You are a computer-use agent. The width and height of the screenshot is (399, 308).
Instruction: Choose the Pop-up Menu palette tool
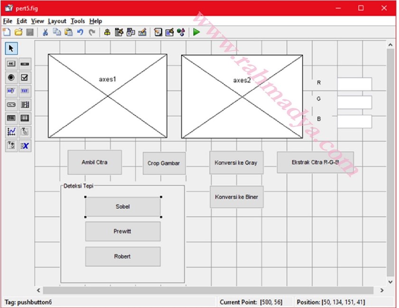tap(11, 105)
